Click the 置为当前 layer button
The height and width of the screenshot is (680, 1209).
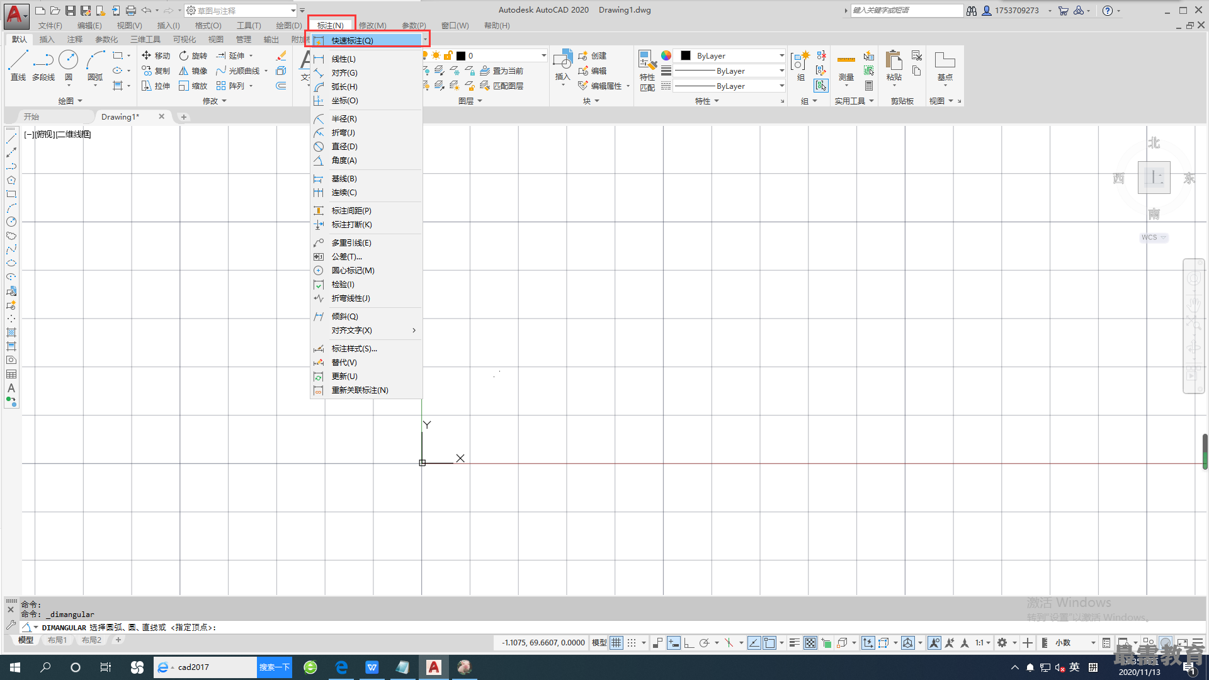[501, 71]
